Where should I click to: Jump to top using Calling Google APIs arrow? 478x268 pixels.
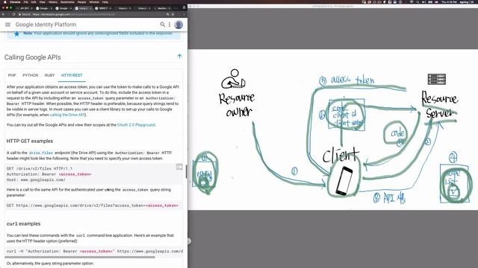(179, 57)
